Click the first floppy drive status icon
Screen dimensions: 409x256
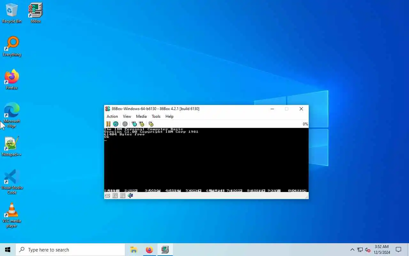115,196
